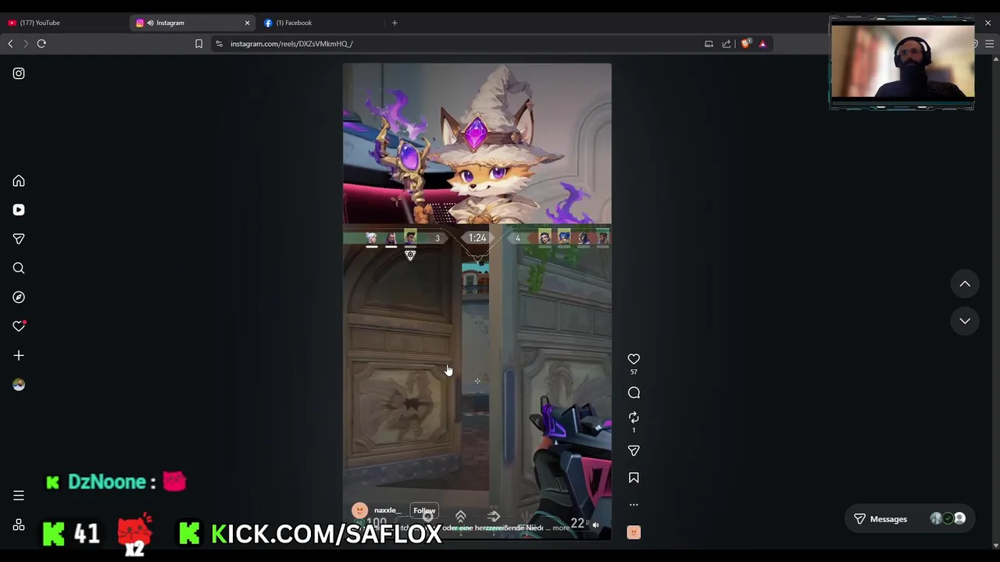Click the reel video to pause

[x=477, y=301]
